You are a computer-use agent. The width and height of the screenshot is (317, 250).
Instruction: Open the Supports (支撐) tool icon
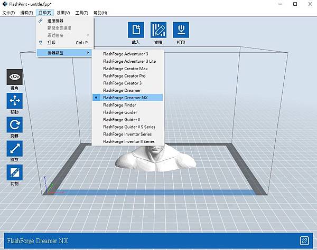pos(158,30)
